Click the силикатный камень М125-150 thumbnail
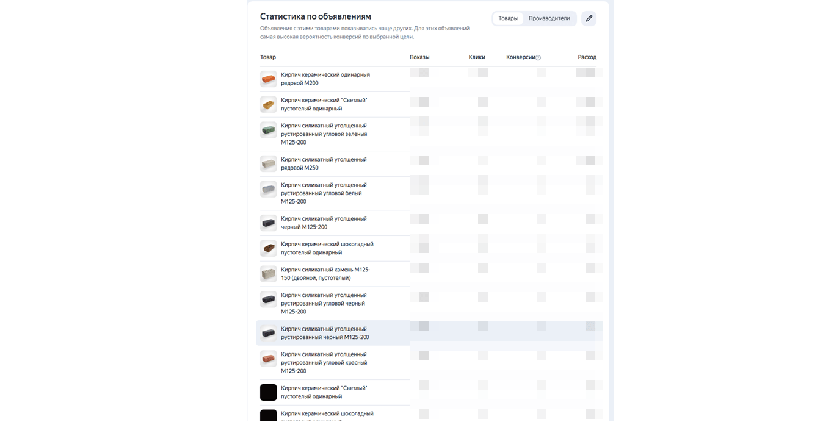This screenshot has width=834, height=422. click(x=268, y=274)
